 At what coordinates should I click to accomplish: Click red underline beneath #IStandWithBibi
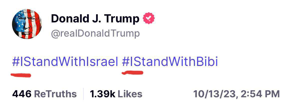pyautogui.click(x=132, y=73)
